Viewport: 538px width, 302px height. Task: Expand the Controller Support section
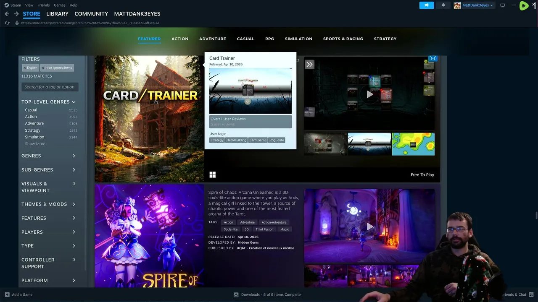click(x=49, y=263)
